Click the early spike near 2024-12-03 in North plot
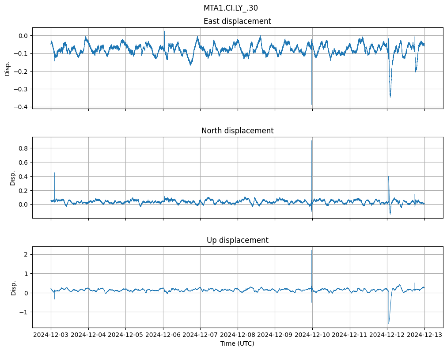The image size is (447, 351). [54, 173]
